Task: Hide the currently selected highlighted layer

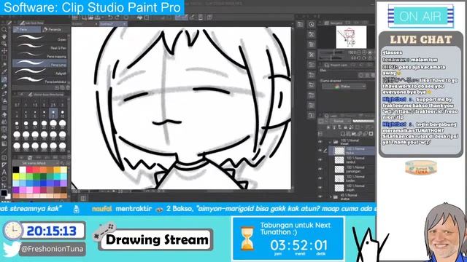Action: pos(320,151)
